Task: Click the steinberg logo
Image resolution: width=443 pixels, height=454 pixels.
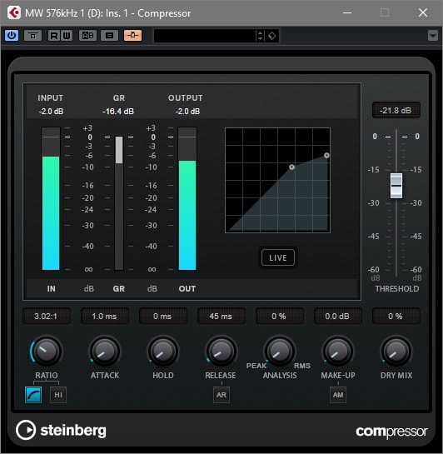Action: click(61, 431)
